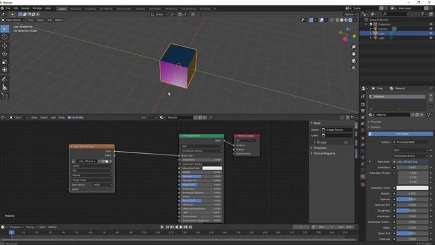Switch to Solid viewport shading mode
Viewport: 435px width, 245px height.
pos(342,20)
